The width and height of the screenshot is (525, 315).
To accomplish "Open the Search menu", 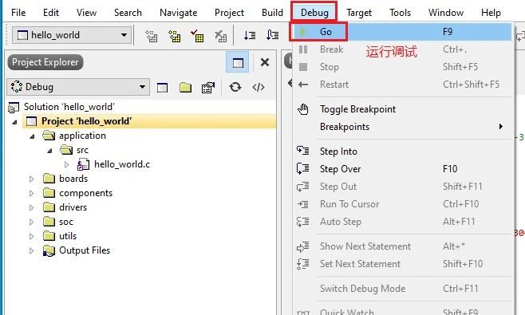I will pyautogui.click(x=128, y=13).
